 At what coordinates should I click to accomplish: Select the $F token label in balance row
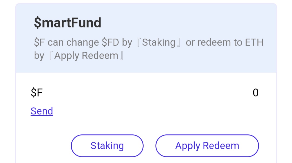point(37,93)
